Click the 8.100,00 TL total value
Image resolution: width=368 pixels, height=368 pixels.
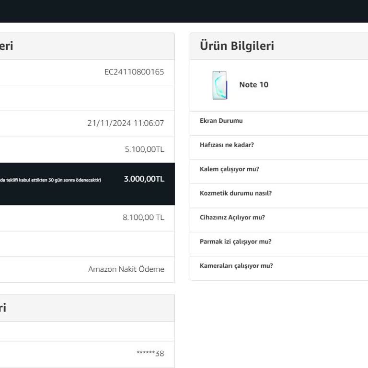(x=143, y=218)
